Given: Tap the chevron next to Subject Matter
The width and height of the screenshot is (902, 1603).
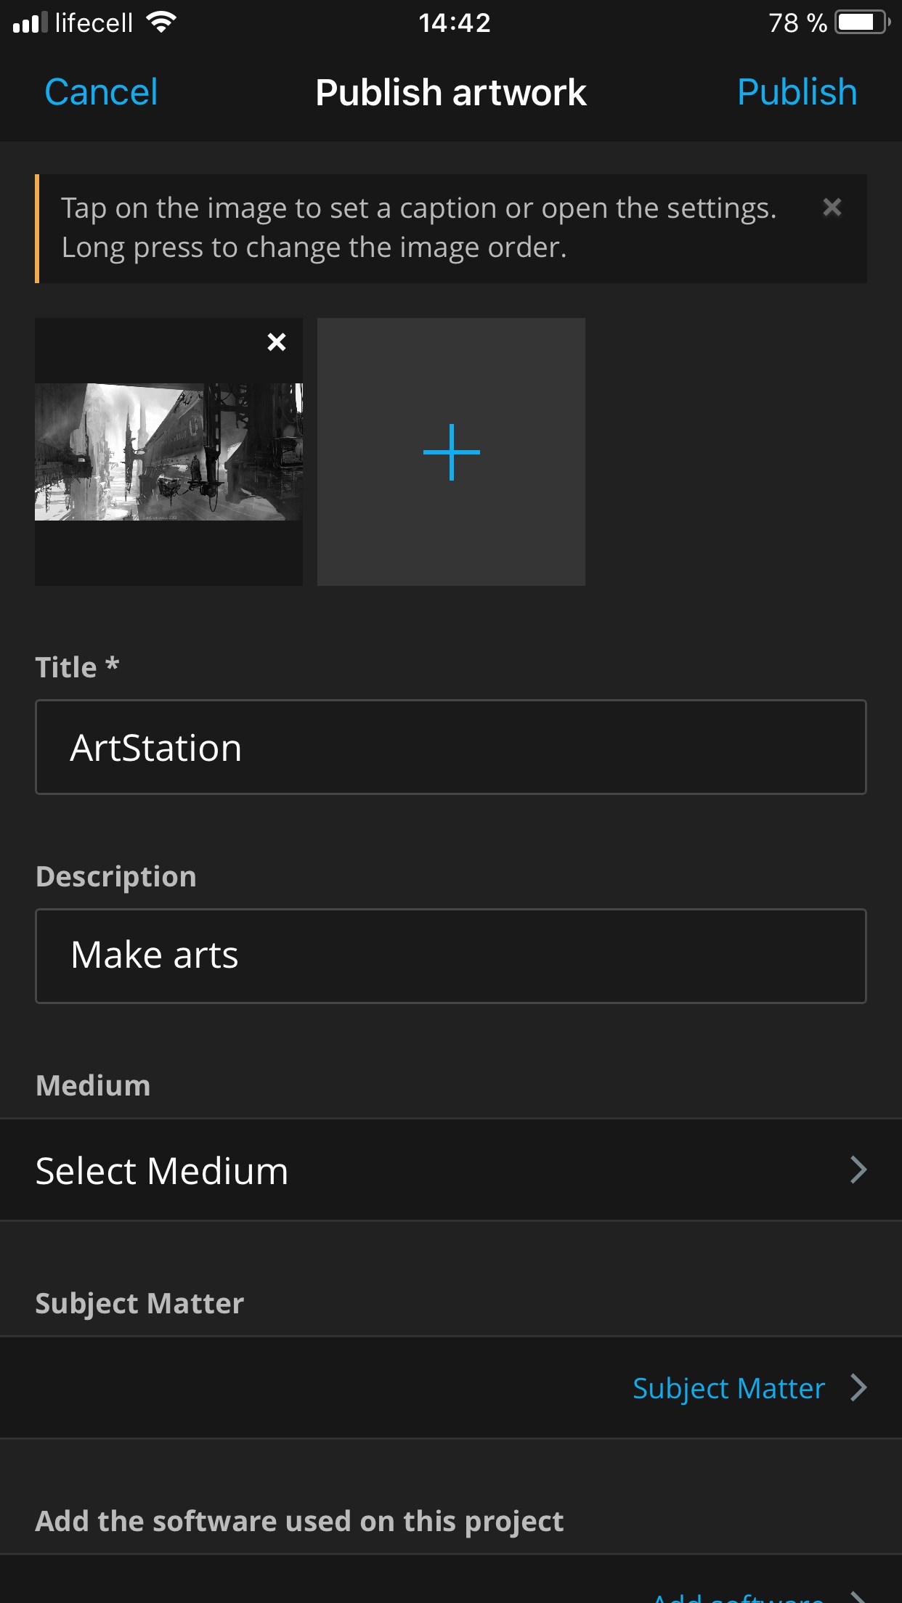Looking at the screenshot, I should click(858, 1388).
